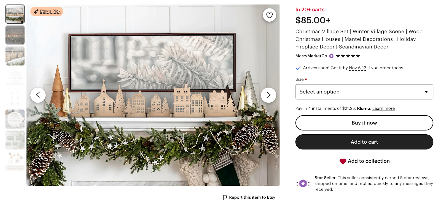Visit the MerryMarketCo shop link

point(311,56)
